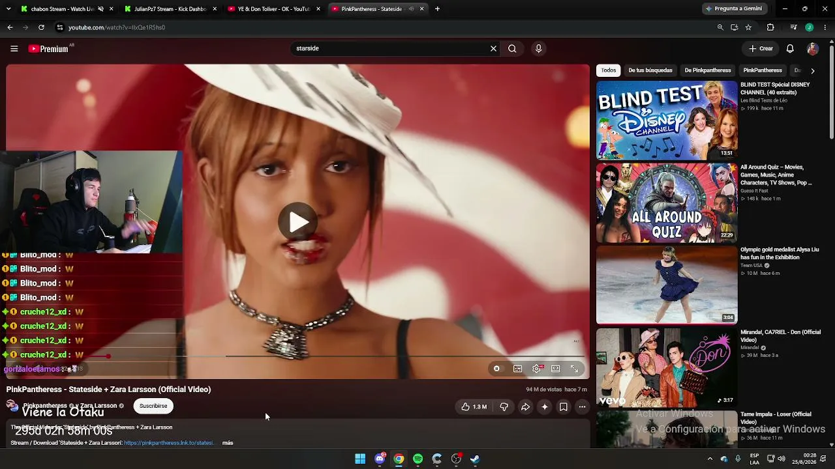Image resolution: width=835 pixels, height=469 pixels.
Task: Click the video seek progress bar
Action: [x=297, y=356]
